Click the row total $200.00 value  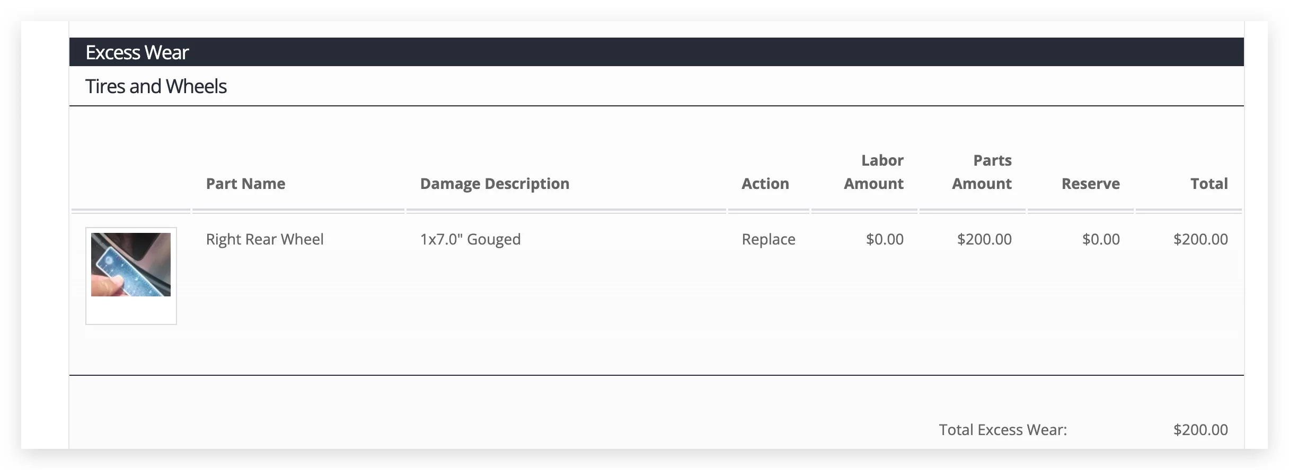[1200, 239]
